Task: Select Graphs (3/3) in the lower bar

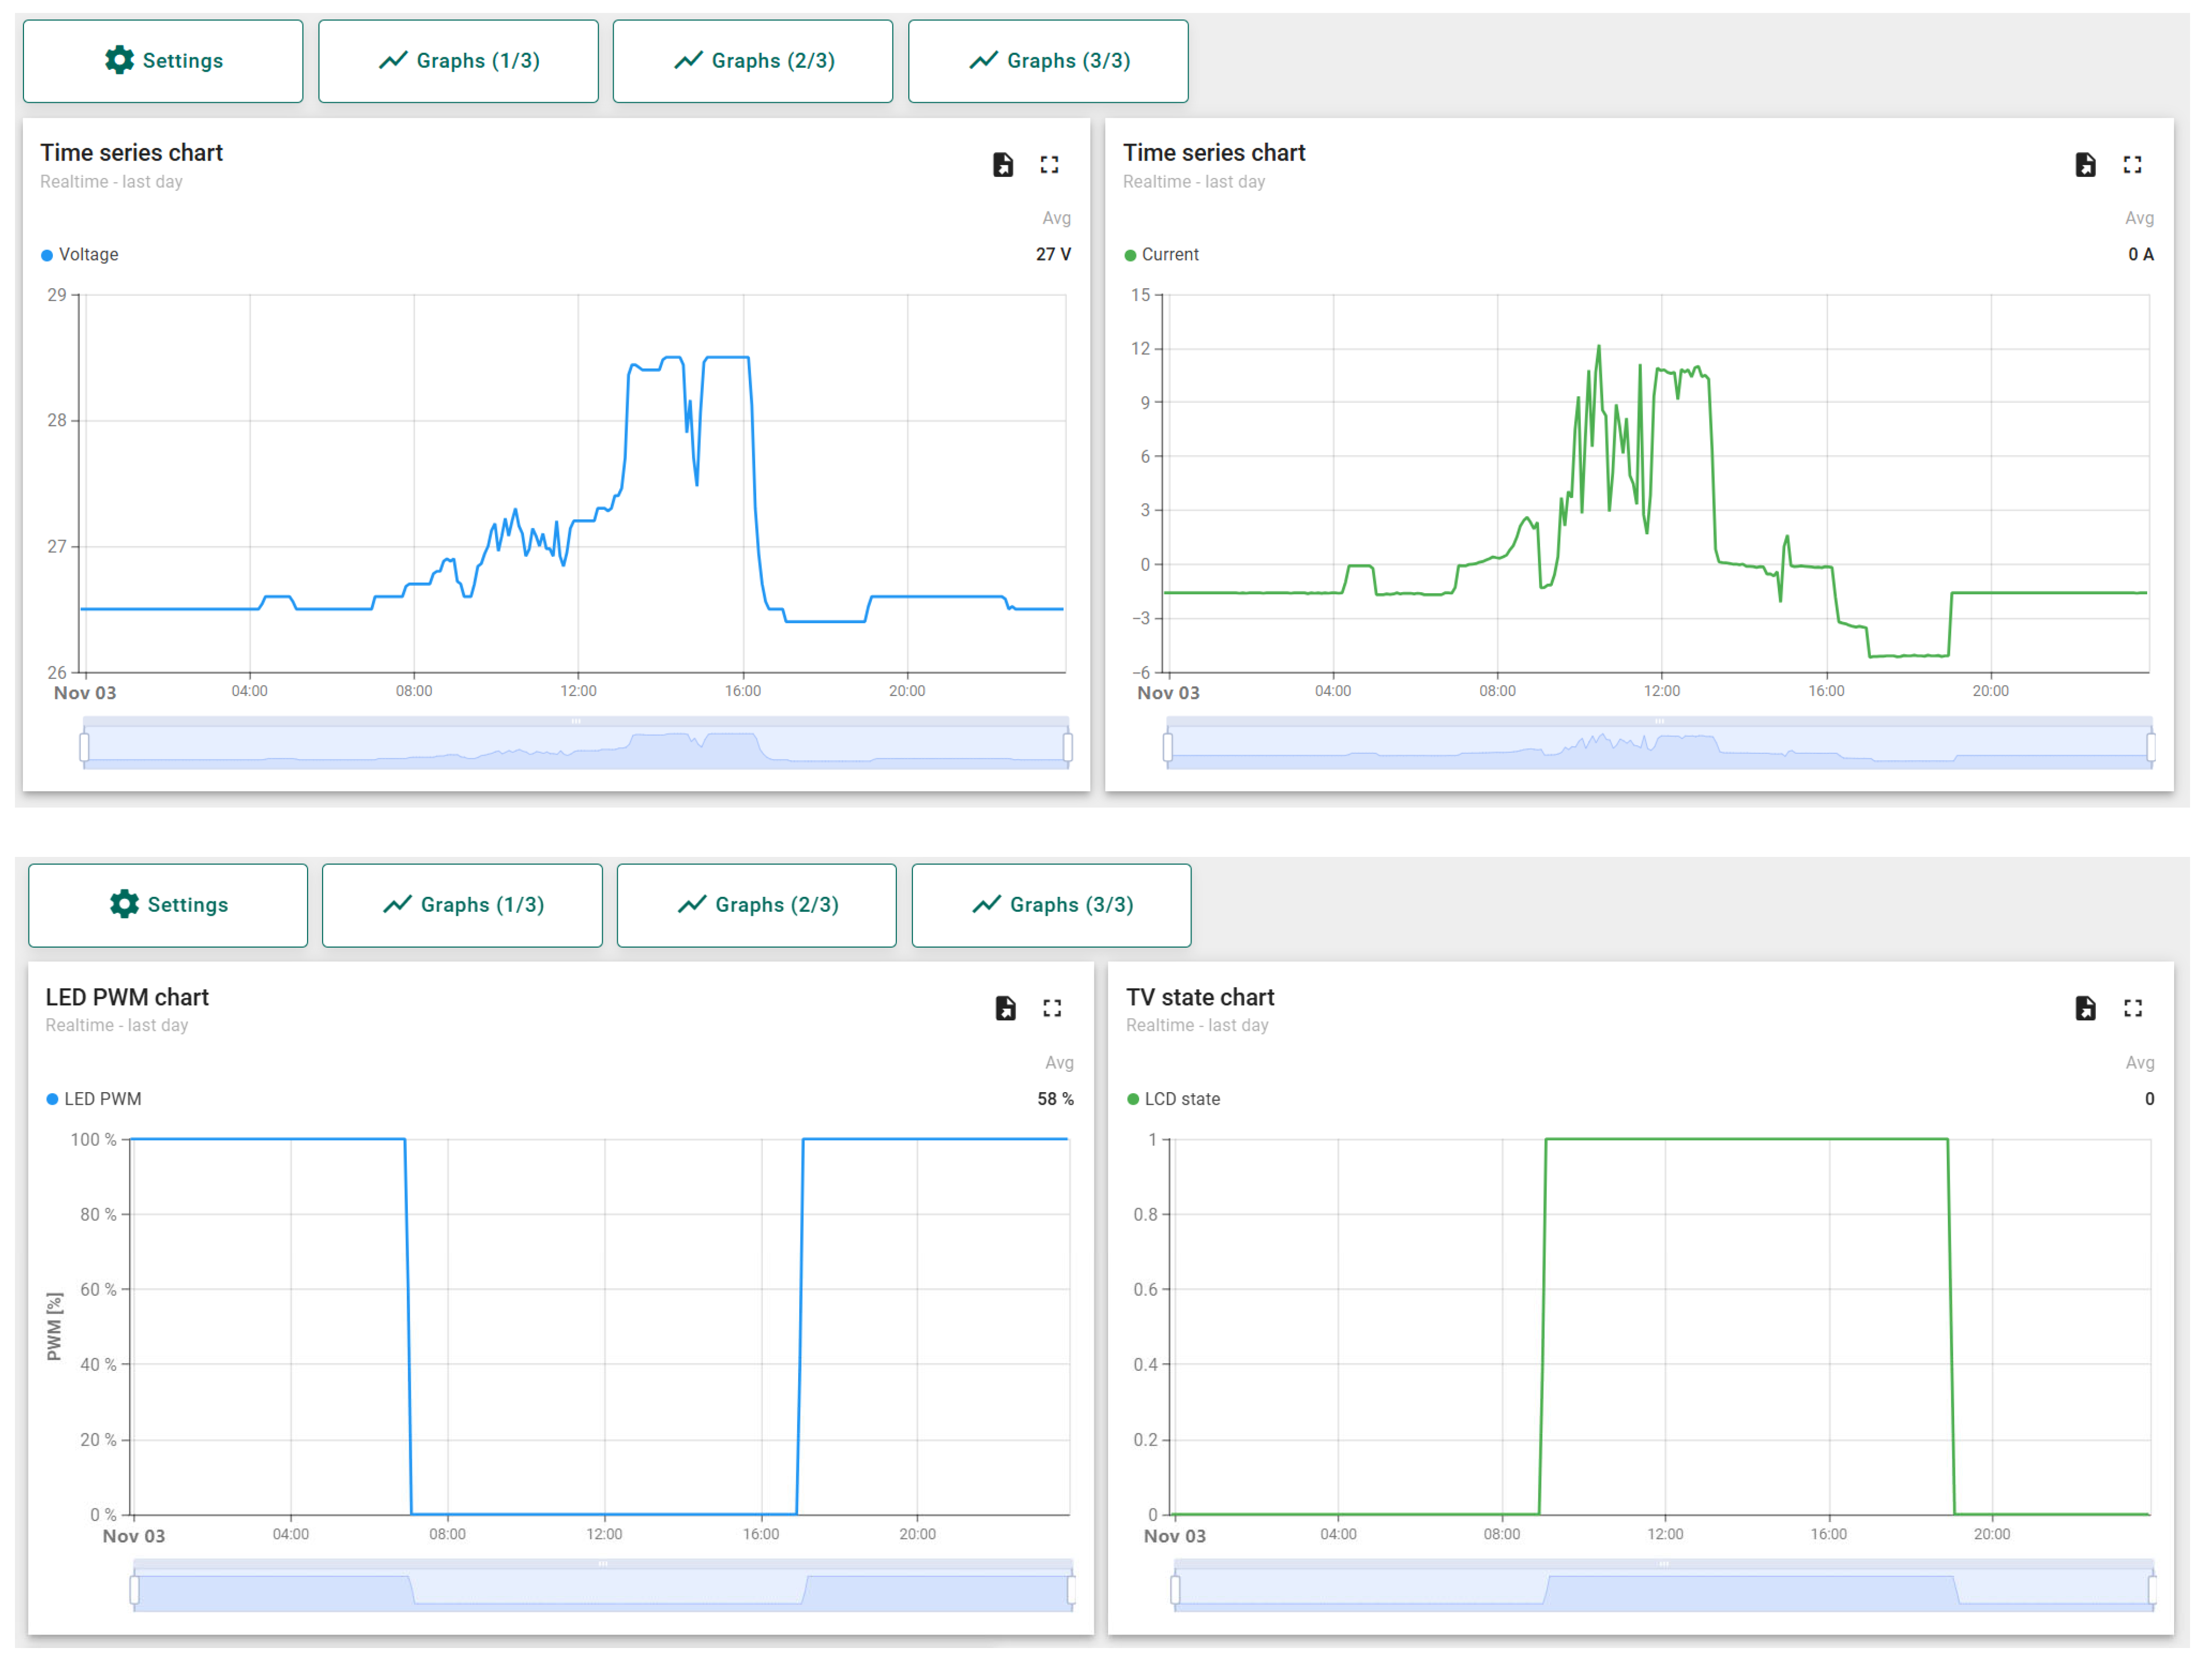Action: 1051,905
